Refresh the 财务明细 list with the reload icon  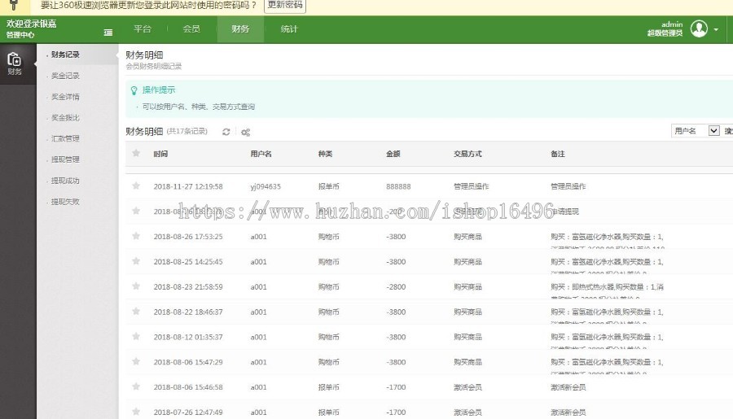click(226, 132)
